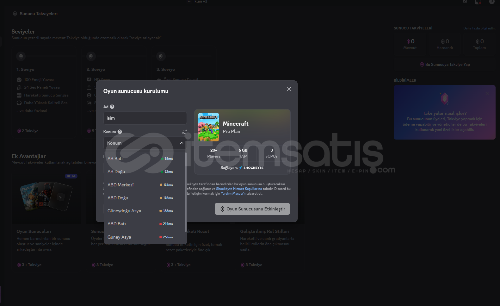Select AB Batı location (75ms)

(x=145, y=159)
